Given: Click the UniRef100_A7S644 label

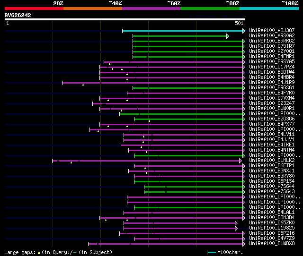Looking at the screenshot, I should tap(272, 187).
